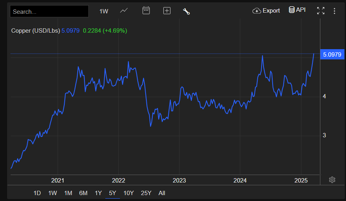Select the 25Y time range
Viewport: 346px width, 201px height.
pyautogui.click(x=146, y=193)
